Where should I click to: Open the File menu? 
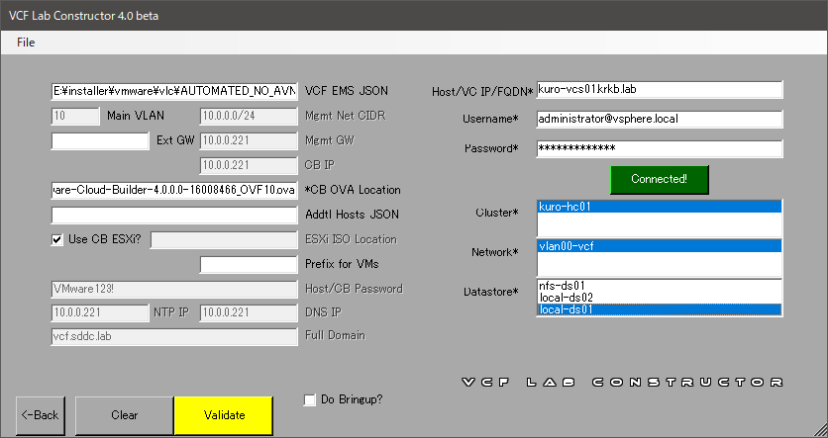point(26,43)
